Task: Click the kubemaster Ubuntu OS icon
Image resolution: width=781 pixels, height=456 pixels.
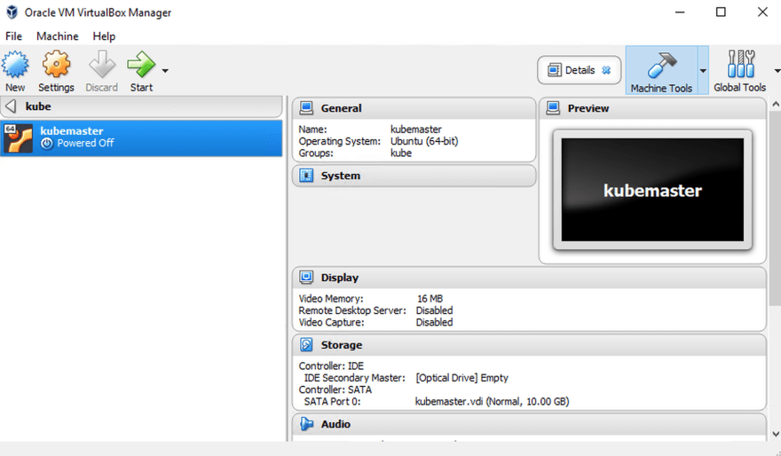Action: 18,138
